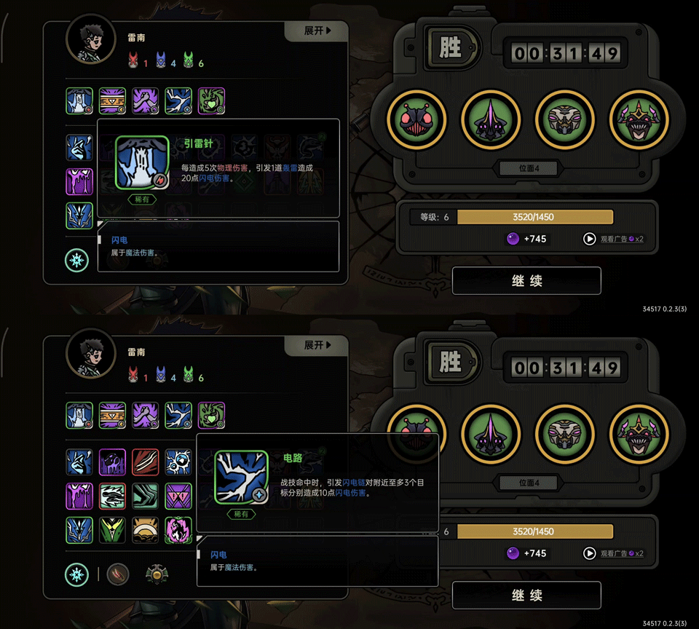Expand via 展开 above the 引雷针 tooltip panel

pyautogui.click(x=317, y=31)
